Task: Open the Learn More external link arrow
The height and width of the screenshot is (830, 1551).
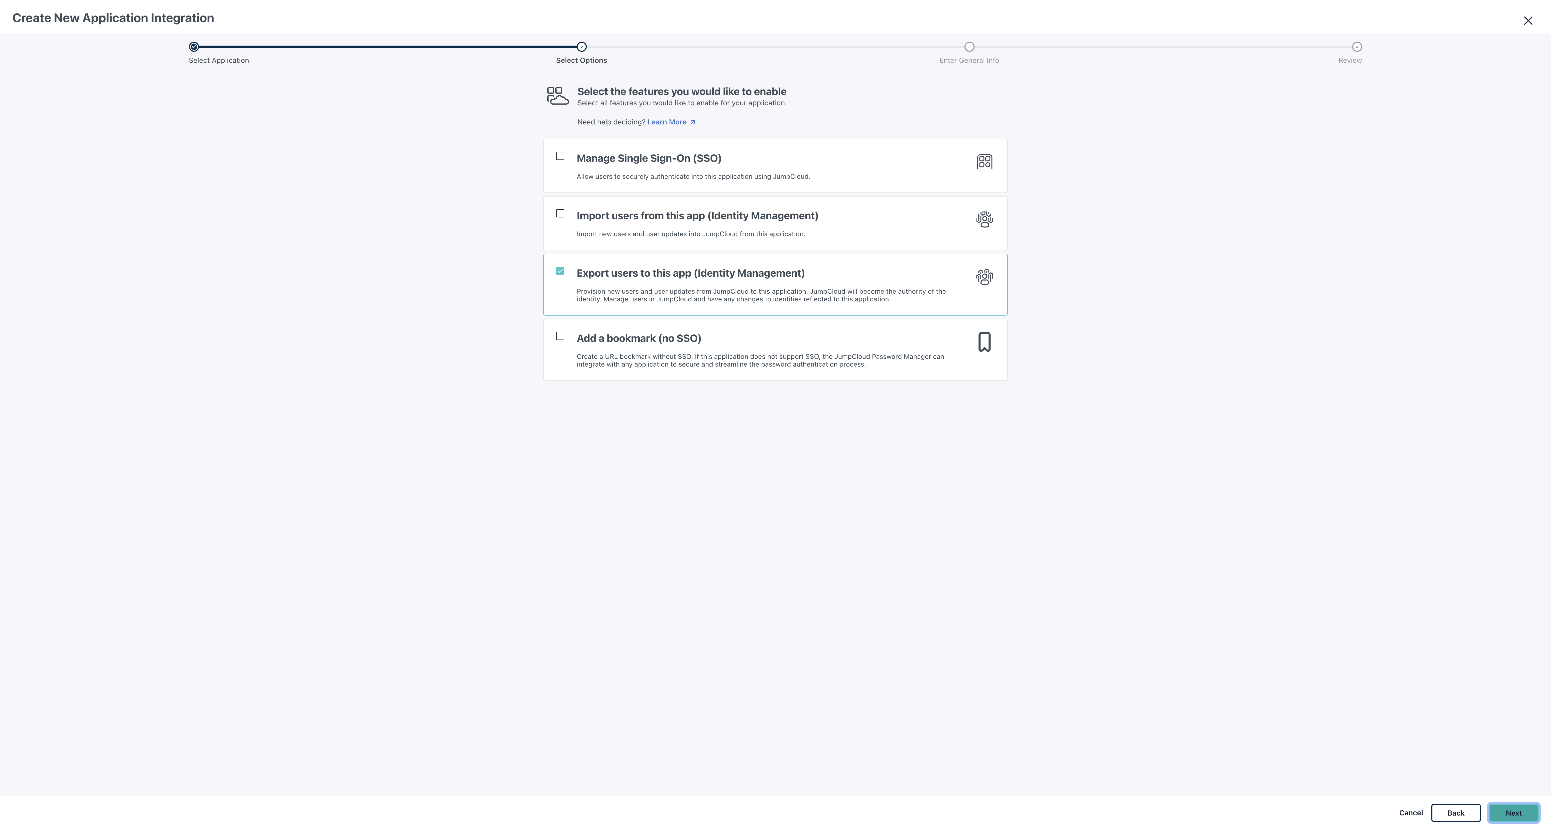Action: tap(692, 122)
